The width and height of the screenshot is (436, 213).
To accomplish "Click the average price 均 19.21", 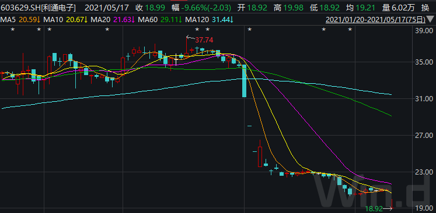I will (361, 8).
